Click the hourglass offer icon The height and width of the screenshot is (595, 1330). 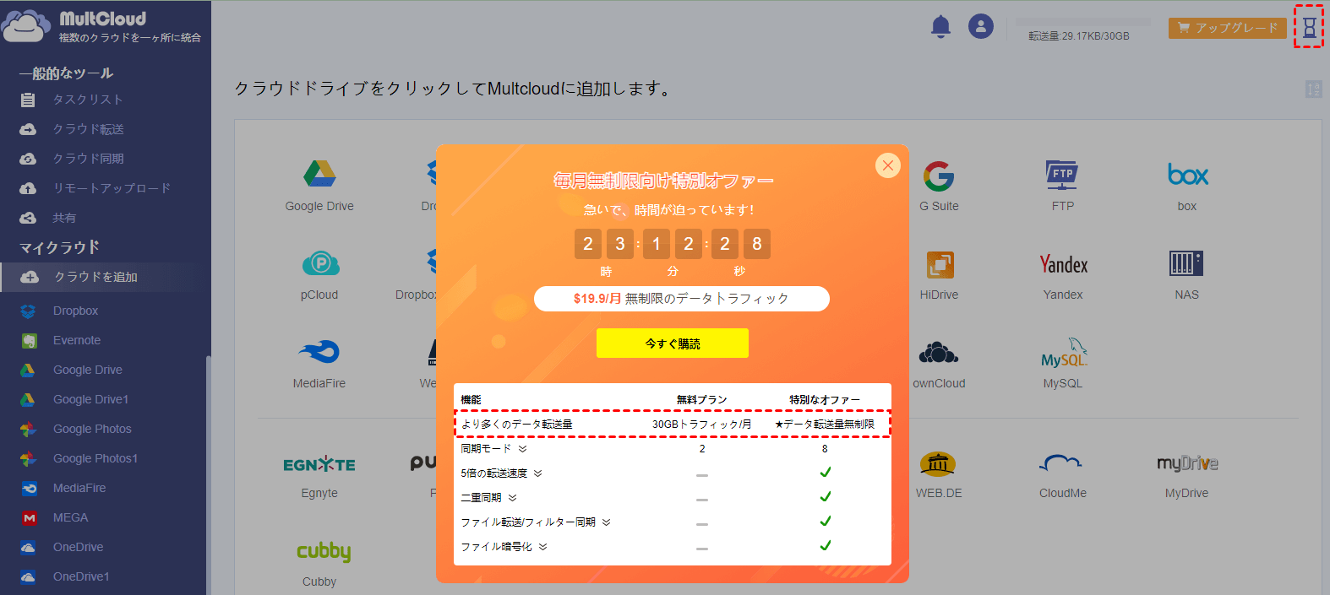tap(1309, 27)
